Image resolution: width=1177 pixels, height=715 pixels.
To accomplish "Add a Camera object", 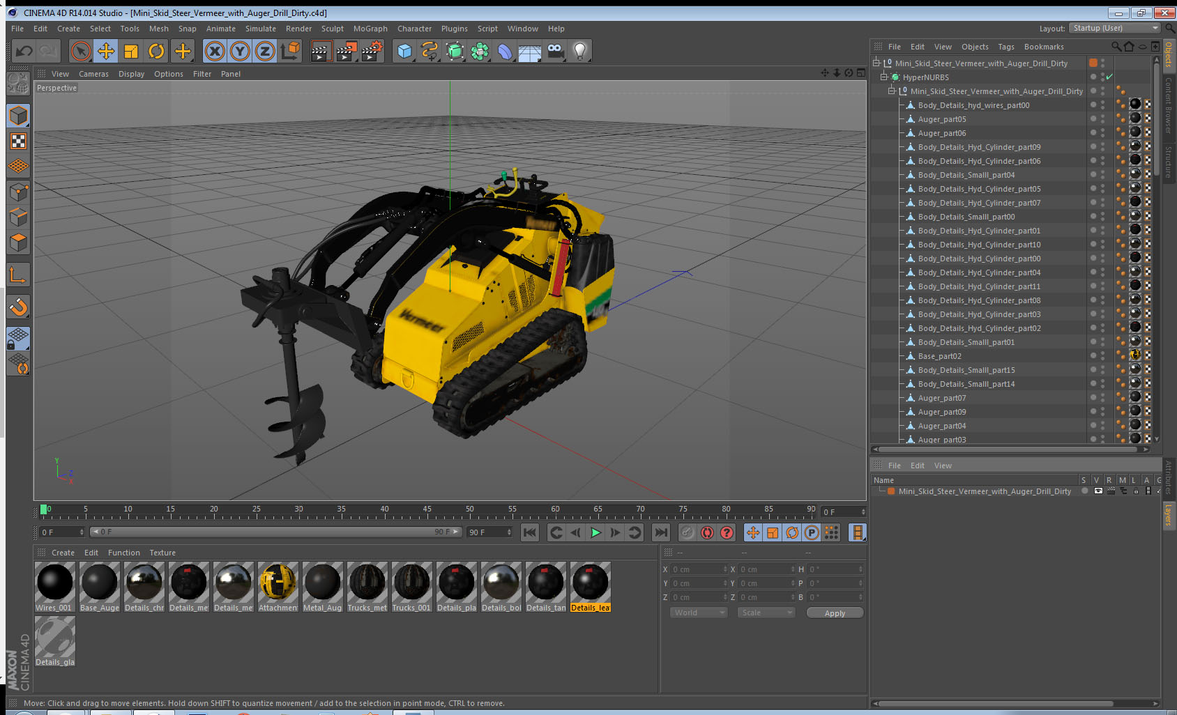I will tap(555, 51).
